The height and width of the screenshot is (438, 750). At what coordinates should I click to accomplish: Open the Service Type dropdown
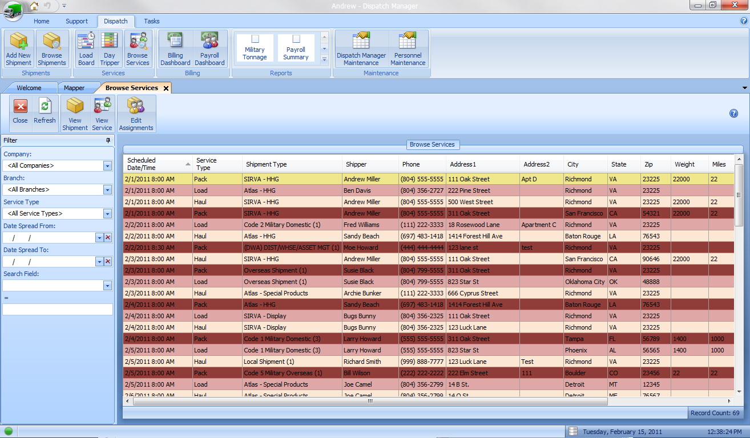[107, 214]
